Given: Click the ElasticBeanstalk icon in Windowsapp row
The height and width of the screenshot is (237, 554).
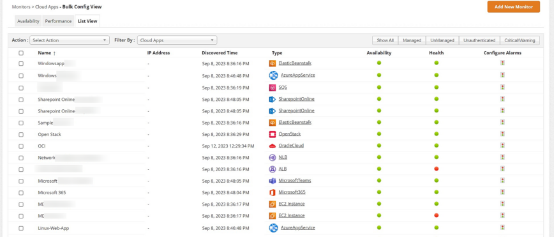Looking at the screenshot, I should pos(272,63).
